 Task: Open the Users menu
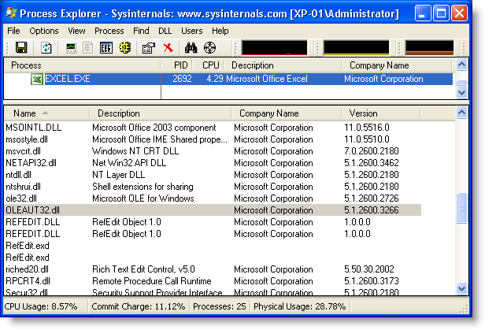(x=192, y=31)
